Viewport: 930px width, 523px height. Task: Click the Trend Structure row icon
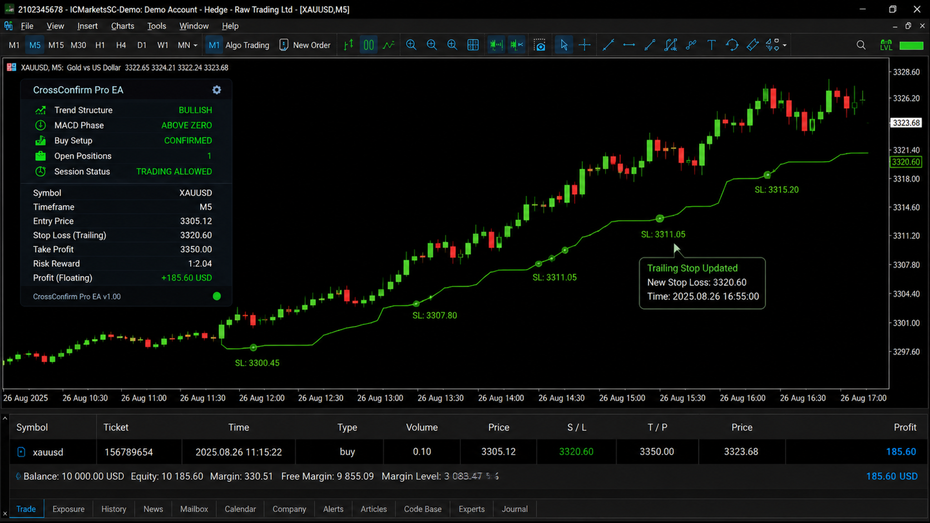(x=41, y=110)
